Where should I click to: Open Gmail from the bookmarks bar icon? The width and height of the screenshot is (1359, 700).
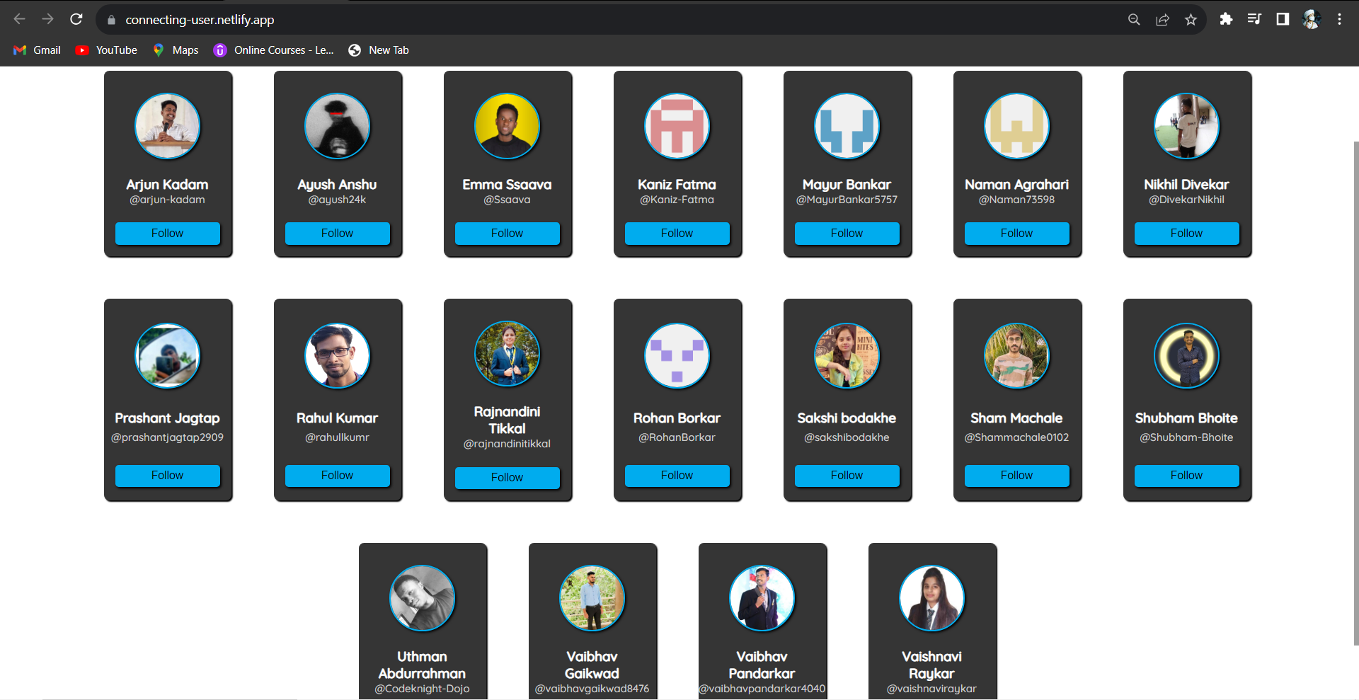(36, 50)
